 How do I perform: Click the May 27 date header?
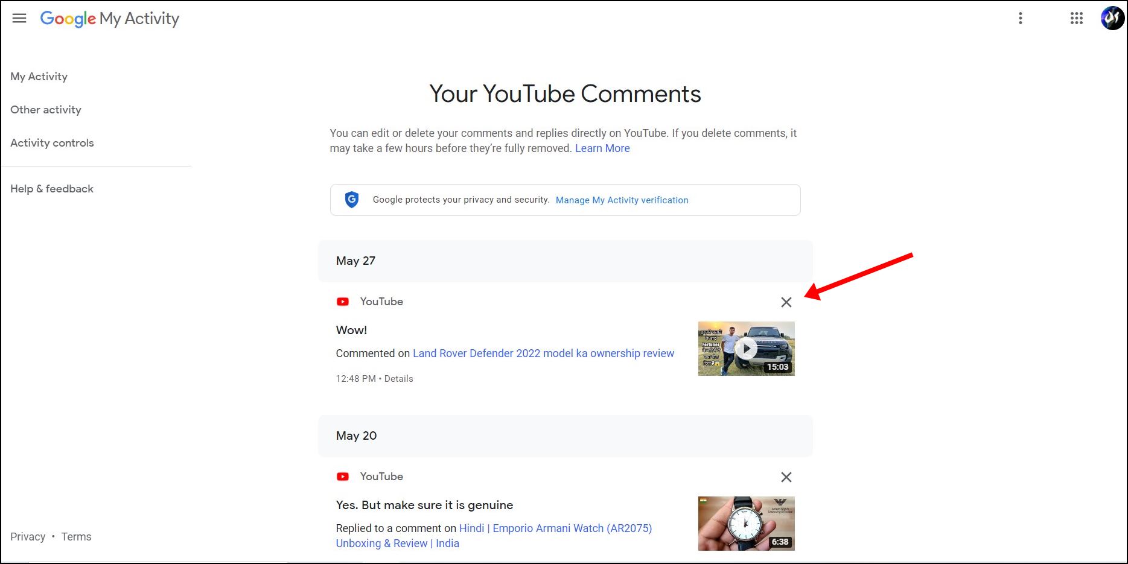coord(565,261)
